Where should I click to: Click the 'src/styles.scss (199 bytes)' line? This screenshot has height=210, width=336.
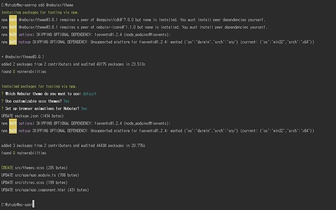pyautogui.click(x=41, y=183)
